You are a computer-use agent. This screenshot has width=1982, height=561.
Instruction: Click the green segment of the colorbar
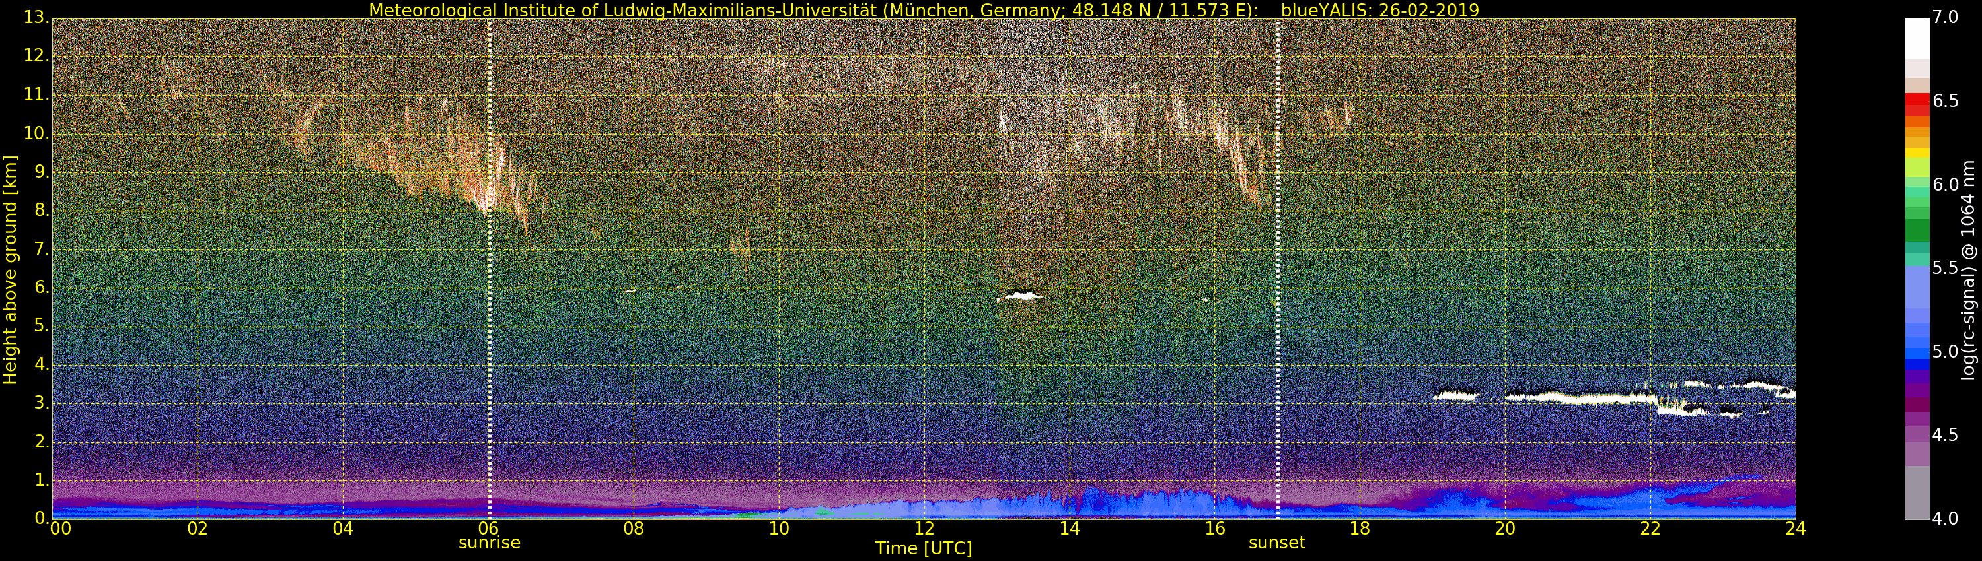[x=1917, y=230]
